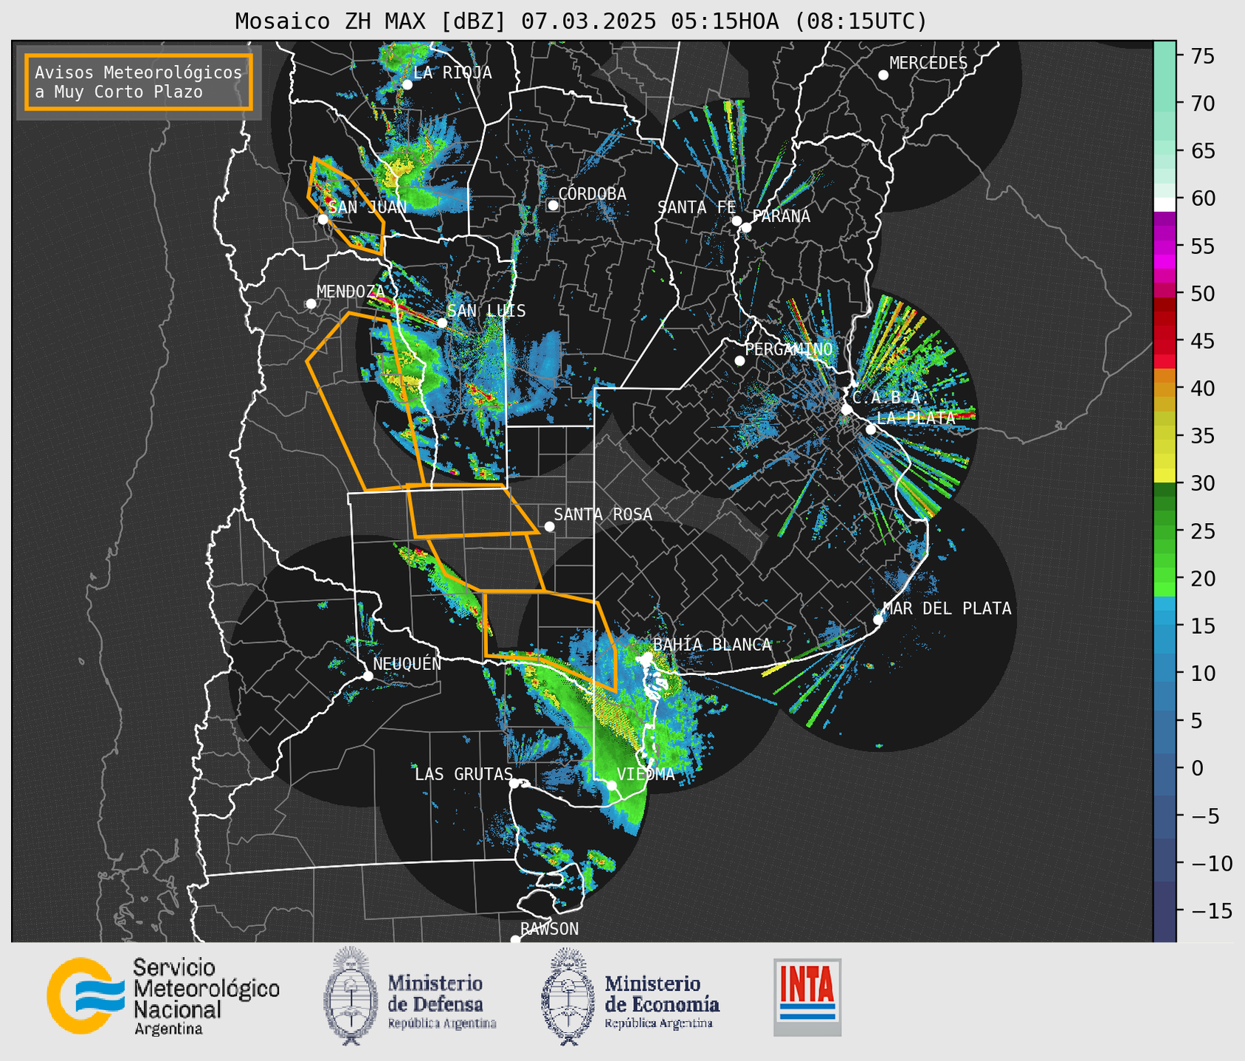Click the SANTA ROSA city label
1245x1061 pixels.
[x=603, y=514]
